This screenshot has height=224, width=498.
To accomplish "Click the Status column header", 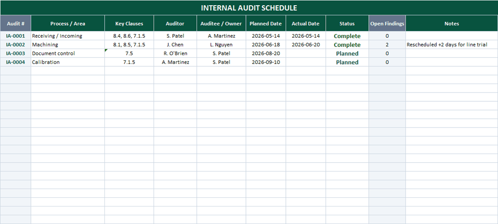I will pos(347,23).
